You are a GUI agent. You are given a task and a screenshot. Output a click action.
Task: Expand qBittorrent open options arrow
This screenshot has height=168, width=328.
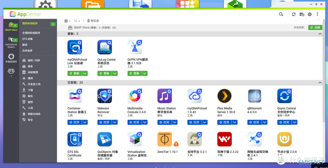coord(265,122)
